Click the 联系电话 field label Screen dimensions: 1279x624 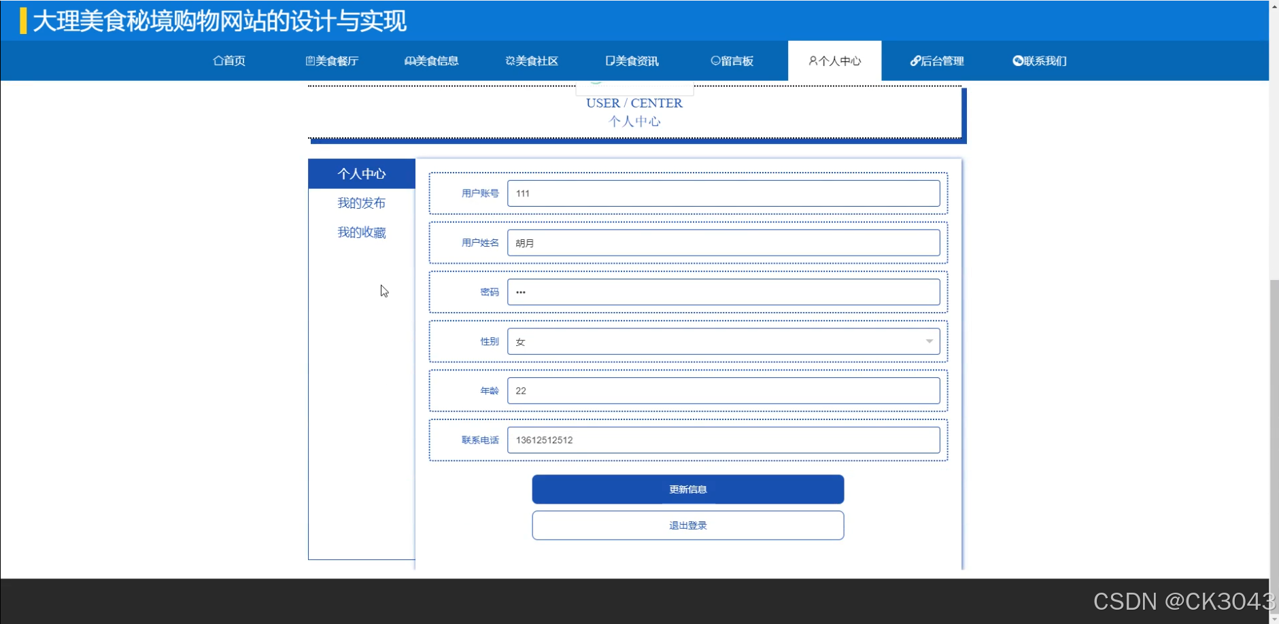click(480, 440)
